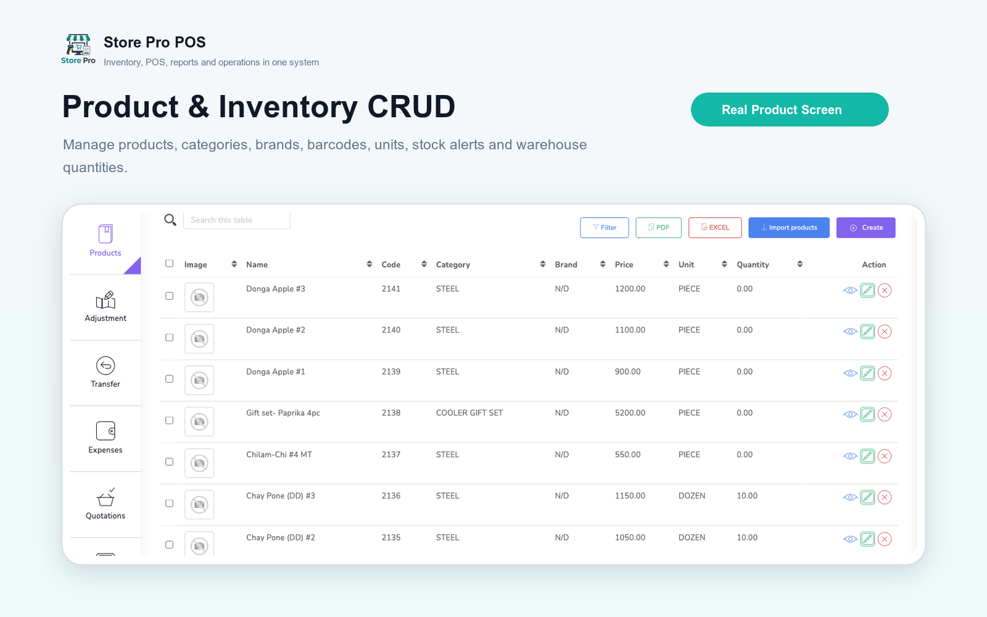Delete the Donga Apple #2 product
987x617 pixels.
(885, 331)
